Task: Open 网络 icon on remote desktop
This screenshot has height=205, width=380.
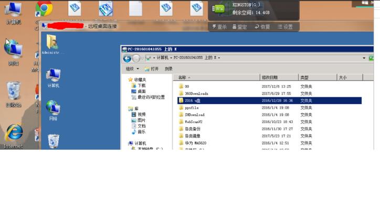Action: click(x=53, y=110)
